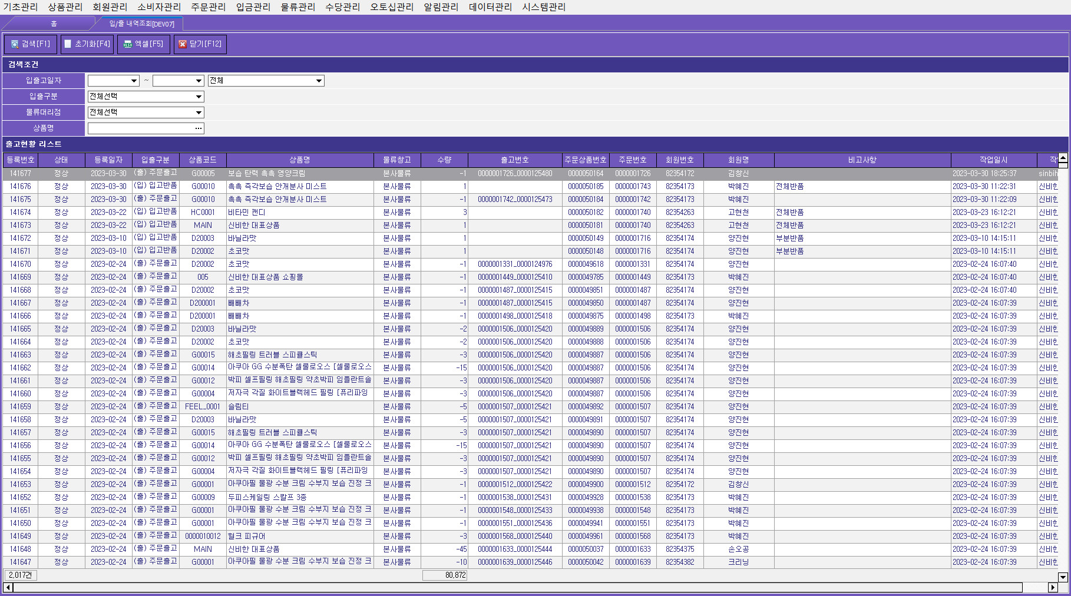Screen dimensions: 1071x596
Task: Expand the end date dropdown for 입출고일자
Action: point(199,81)
